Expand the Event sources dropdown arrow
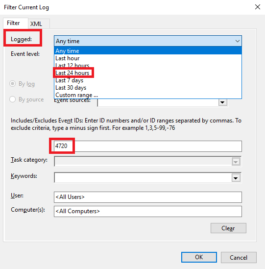265x269 pixels. pyautogui.click(x=223, y=102)
